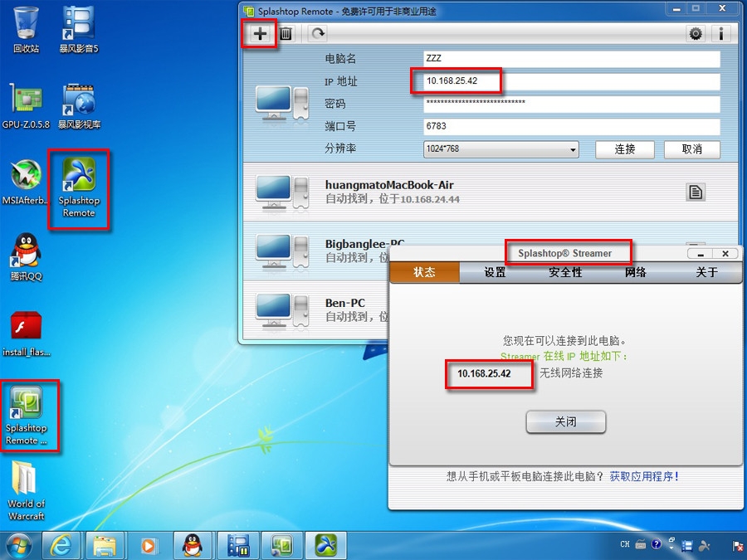Switch to 关于 tab in Streamer
Screen dimensions: 747x560
click(x=706, y=272)
